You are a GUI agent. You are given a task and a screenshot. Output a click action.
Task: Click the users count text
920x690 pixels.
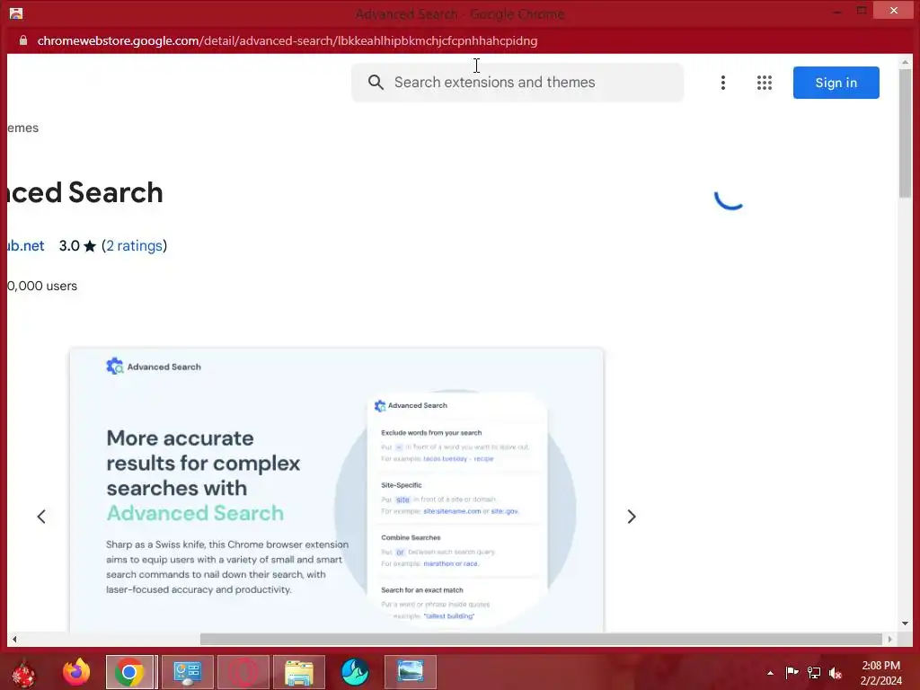point(42,286)
